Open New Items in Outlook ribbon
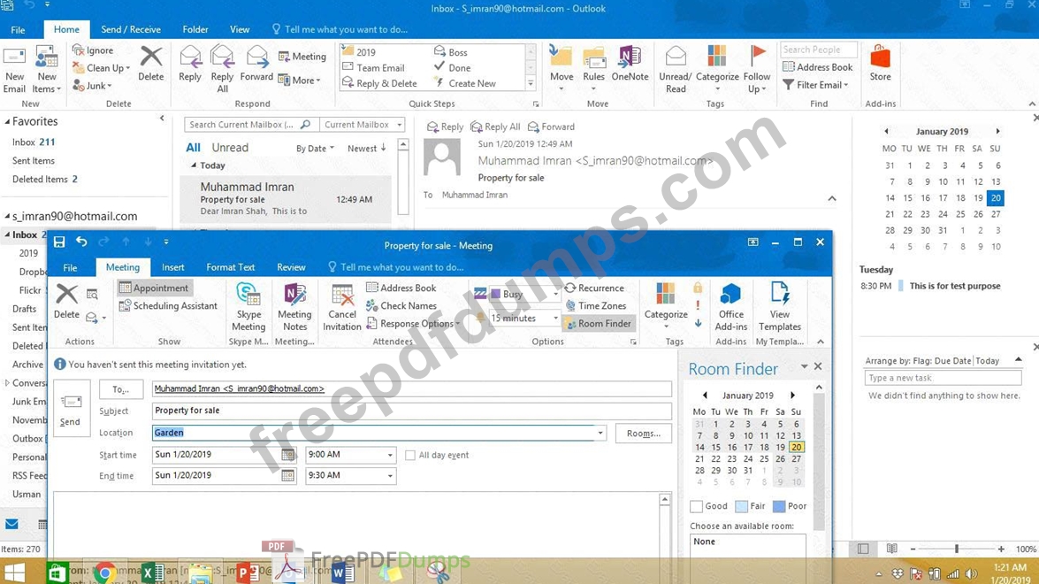 pyautogui.click(x=46, y=70)
